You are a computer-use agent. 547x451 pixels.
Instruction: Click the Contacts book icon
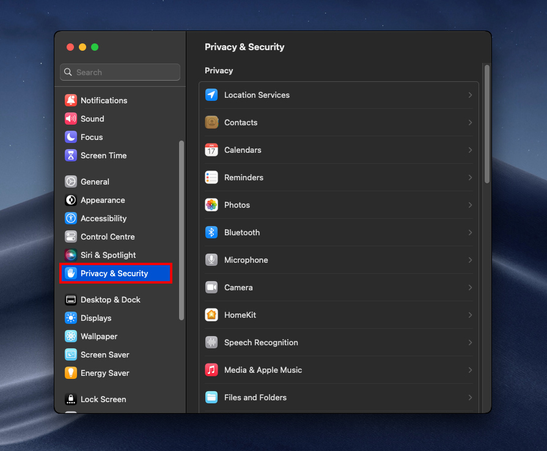(x=211, y=122)
